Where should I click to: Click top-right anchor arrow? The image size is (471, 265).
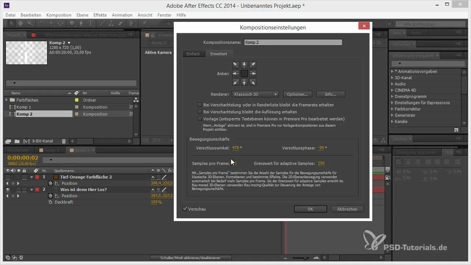point(253,65)
